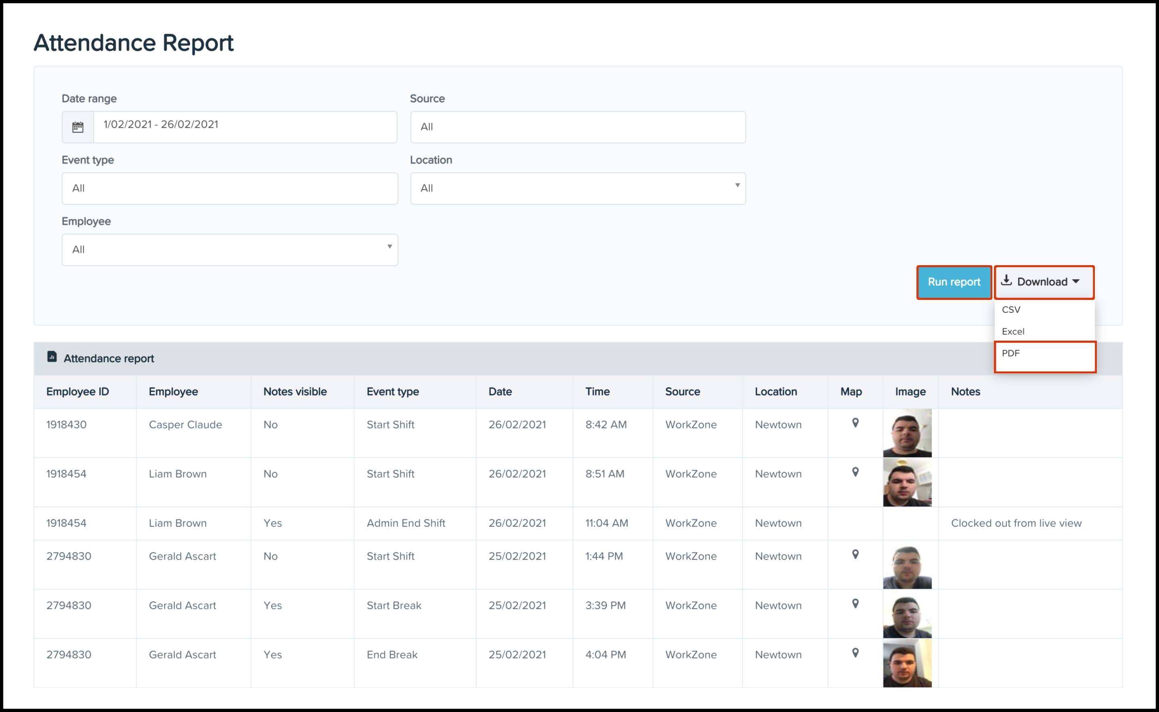Click the download arrow icon on Download button
The width and height of the screenshot is (1159, 712).
[x=1006, y=281]
